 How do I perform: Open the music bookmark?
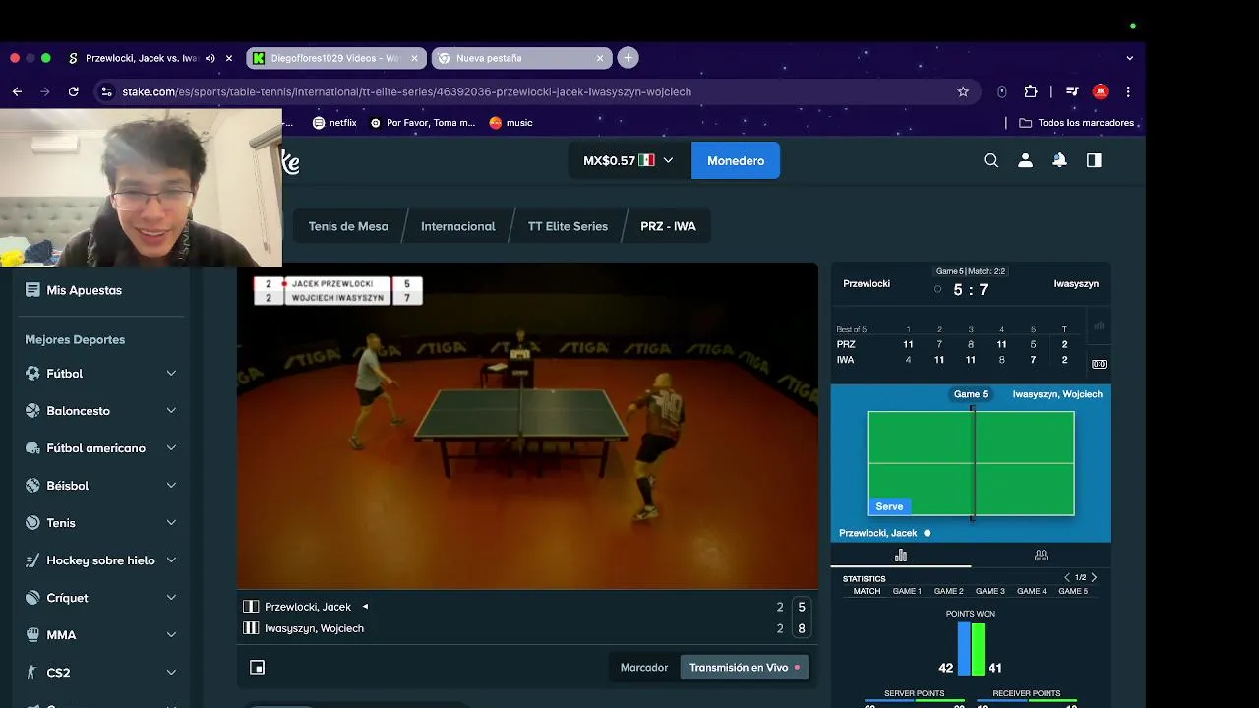pos(510,123)
